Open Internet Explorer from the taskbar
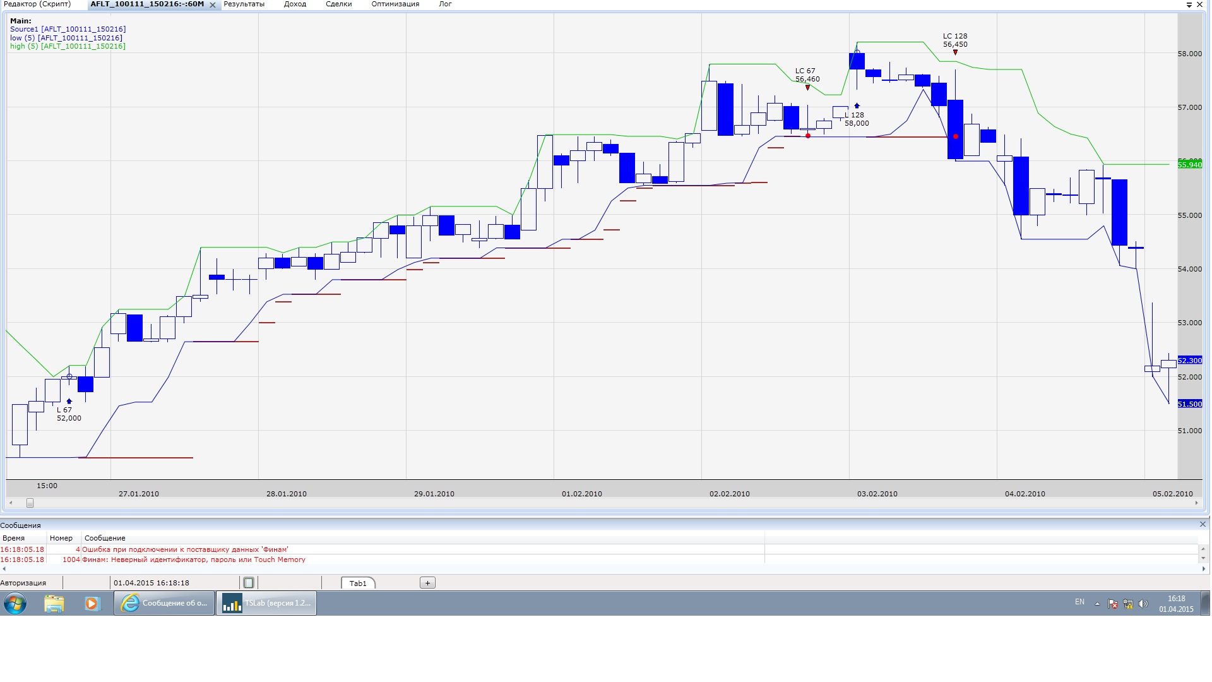1212x682 pixels. click(165, 603)
